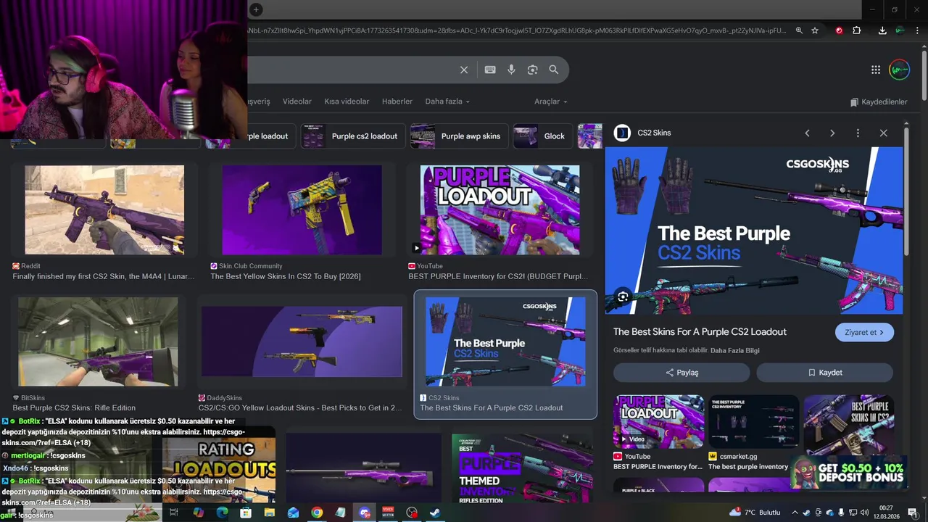This screenshot has height=522, width=928.
Task: Open the on-screen keyboard input tool
Action: pyautogui.click(x=490, y=70)
